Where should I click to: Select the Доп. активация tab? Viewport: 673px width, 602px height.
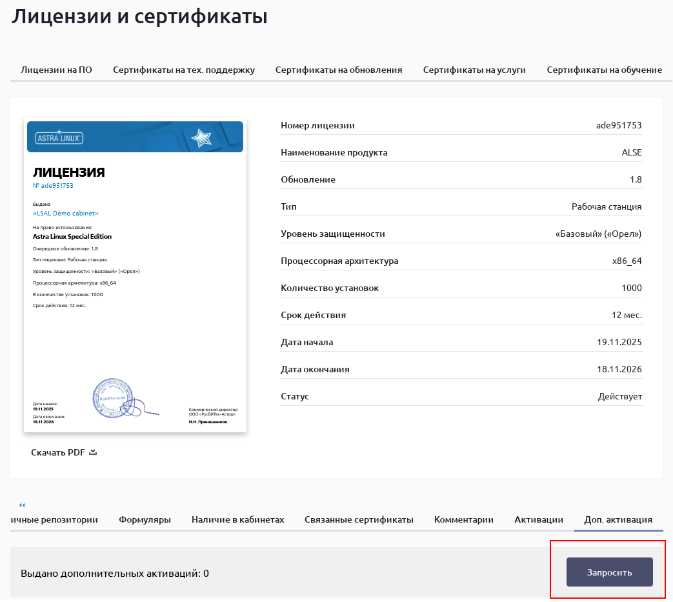(618, 519)
